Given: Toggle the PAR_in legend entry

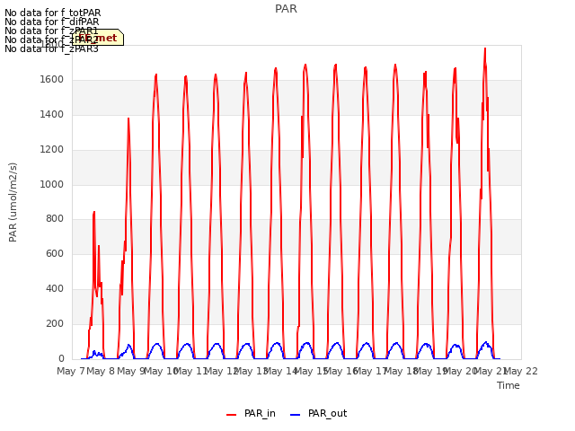Looking at the screenshot, I should [x=252, y=413].
